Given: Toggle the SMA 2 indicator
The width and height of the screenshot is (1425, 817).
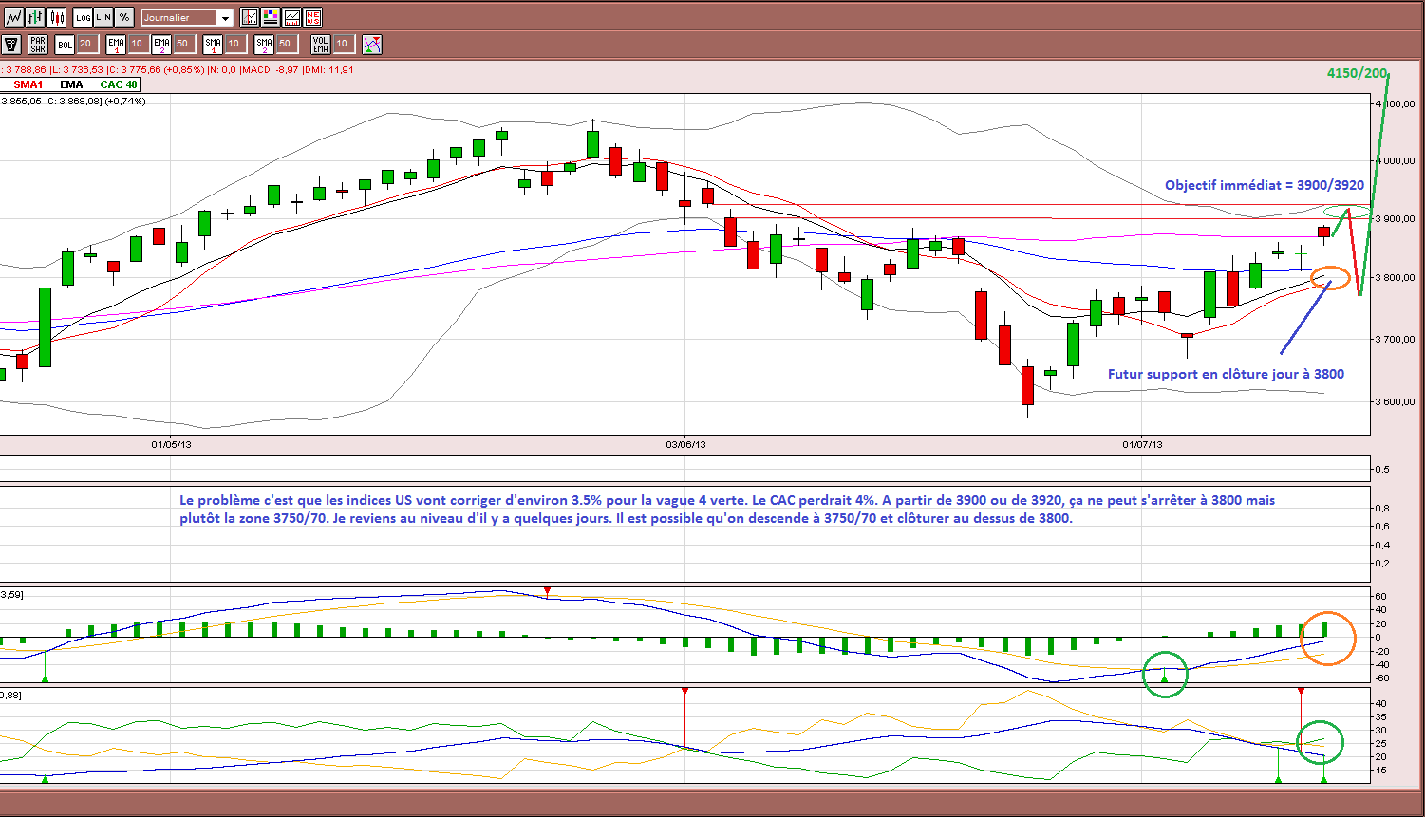Looking at the screenshot, I should [x=264, y=44].
